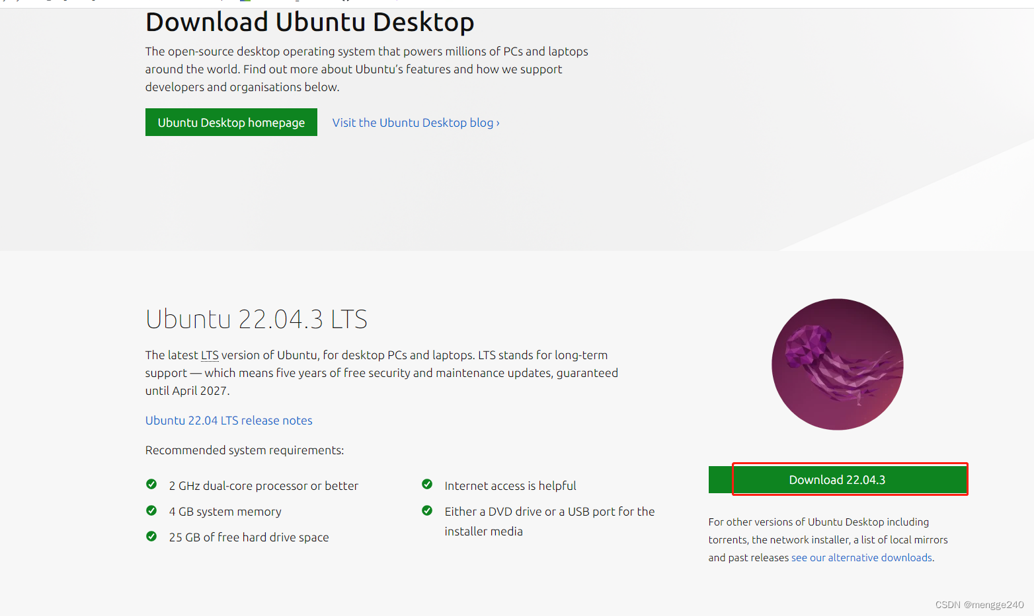Click the Ubuntu 22.04.3 LTS section title
The height and width of the screenshot is (616, 1034).
(x=257, y=319)
